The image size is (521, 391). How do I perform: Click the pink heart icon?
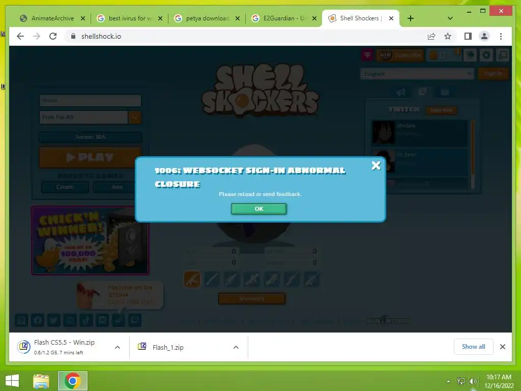(x=367, y=55)
